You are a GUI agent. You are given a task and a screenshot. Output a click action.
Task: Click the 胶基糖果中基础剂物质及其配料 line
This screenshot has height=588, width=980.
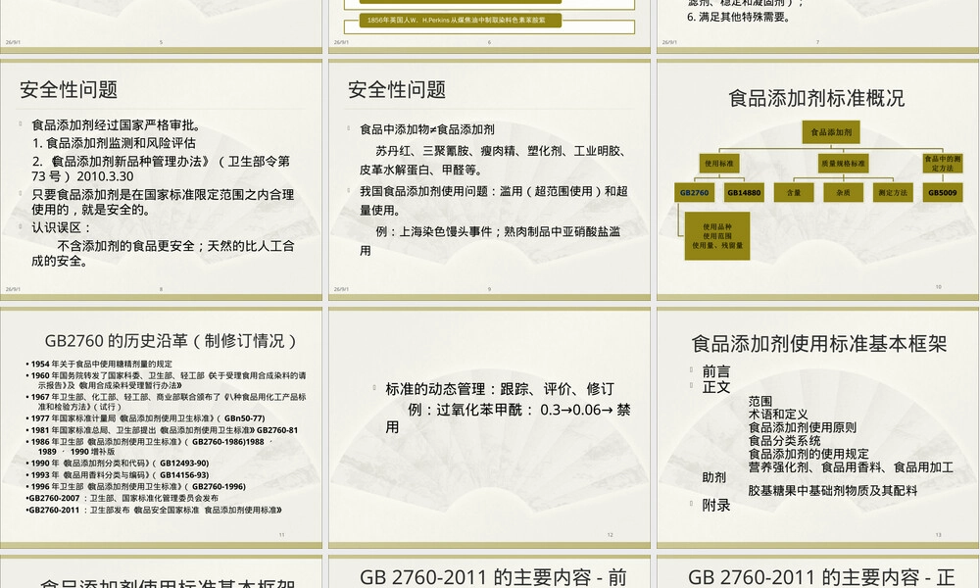coord(832,491)
